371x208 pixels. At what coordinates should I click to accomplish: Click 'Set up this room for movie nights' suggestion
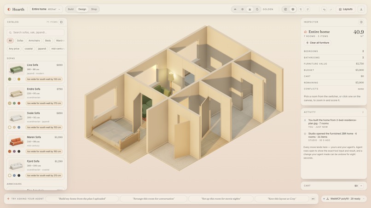pos(221,199)
